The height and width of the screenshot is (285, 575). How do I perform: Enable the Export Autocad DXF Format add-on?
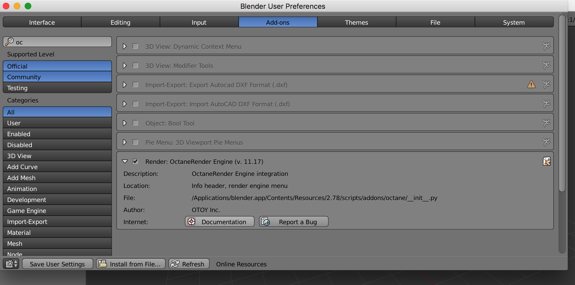[135, 84]
